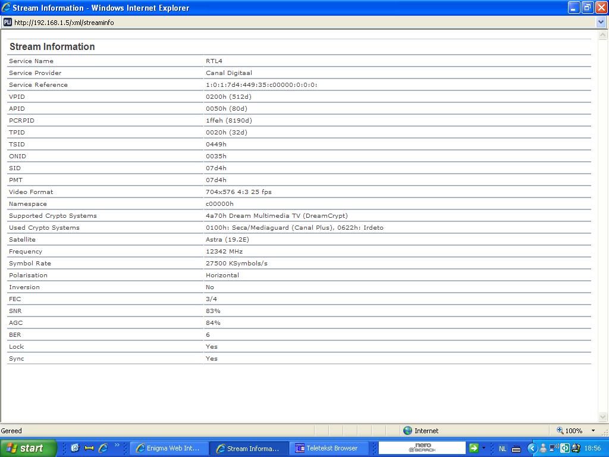The width and height of the screenshot is (609, 457).
Task: Click the scrollbar up arrow
Action: [x=602, y=35]
